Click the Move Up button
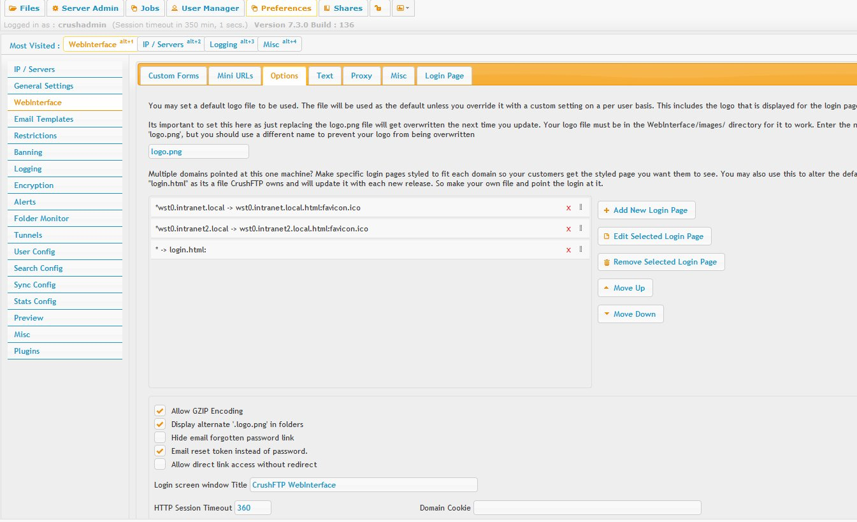857x522 pixels. (x=625, y=288)
